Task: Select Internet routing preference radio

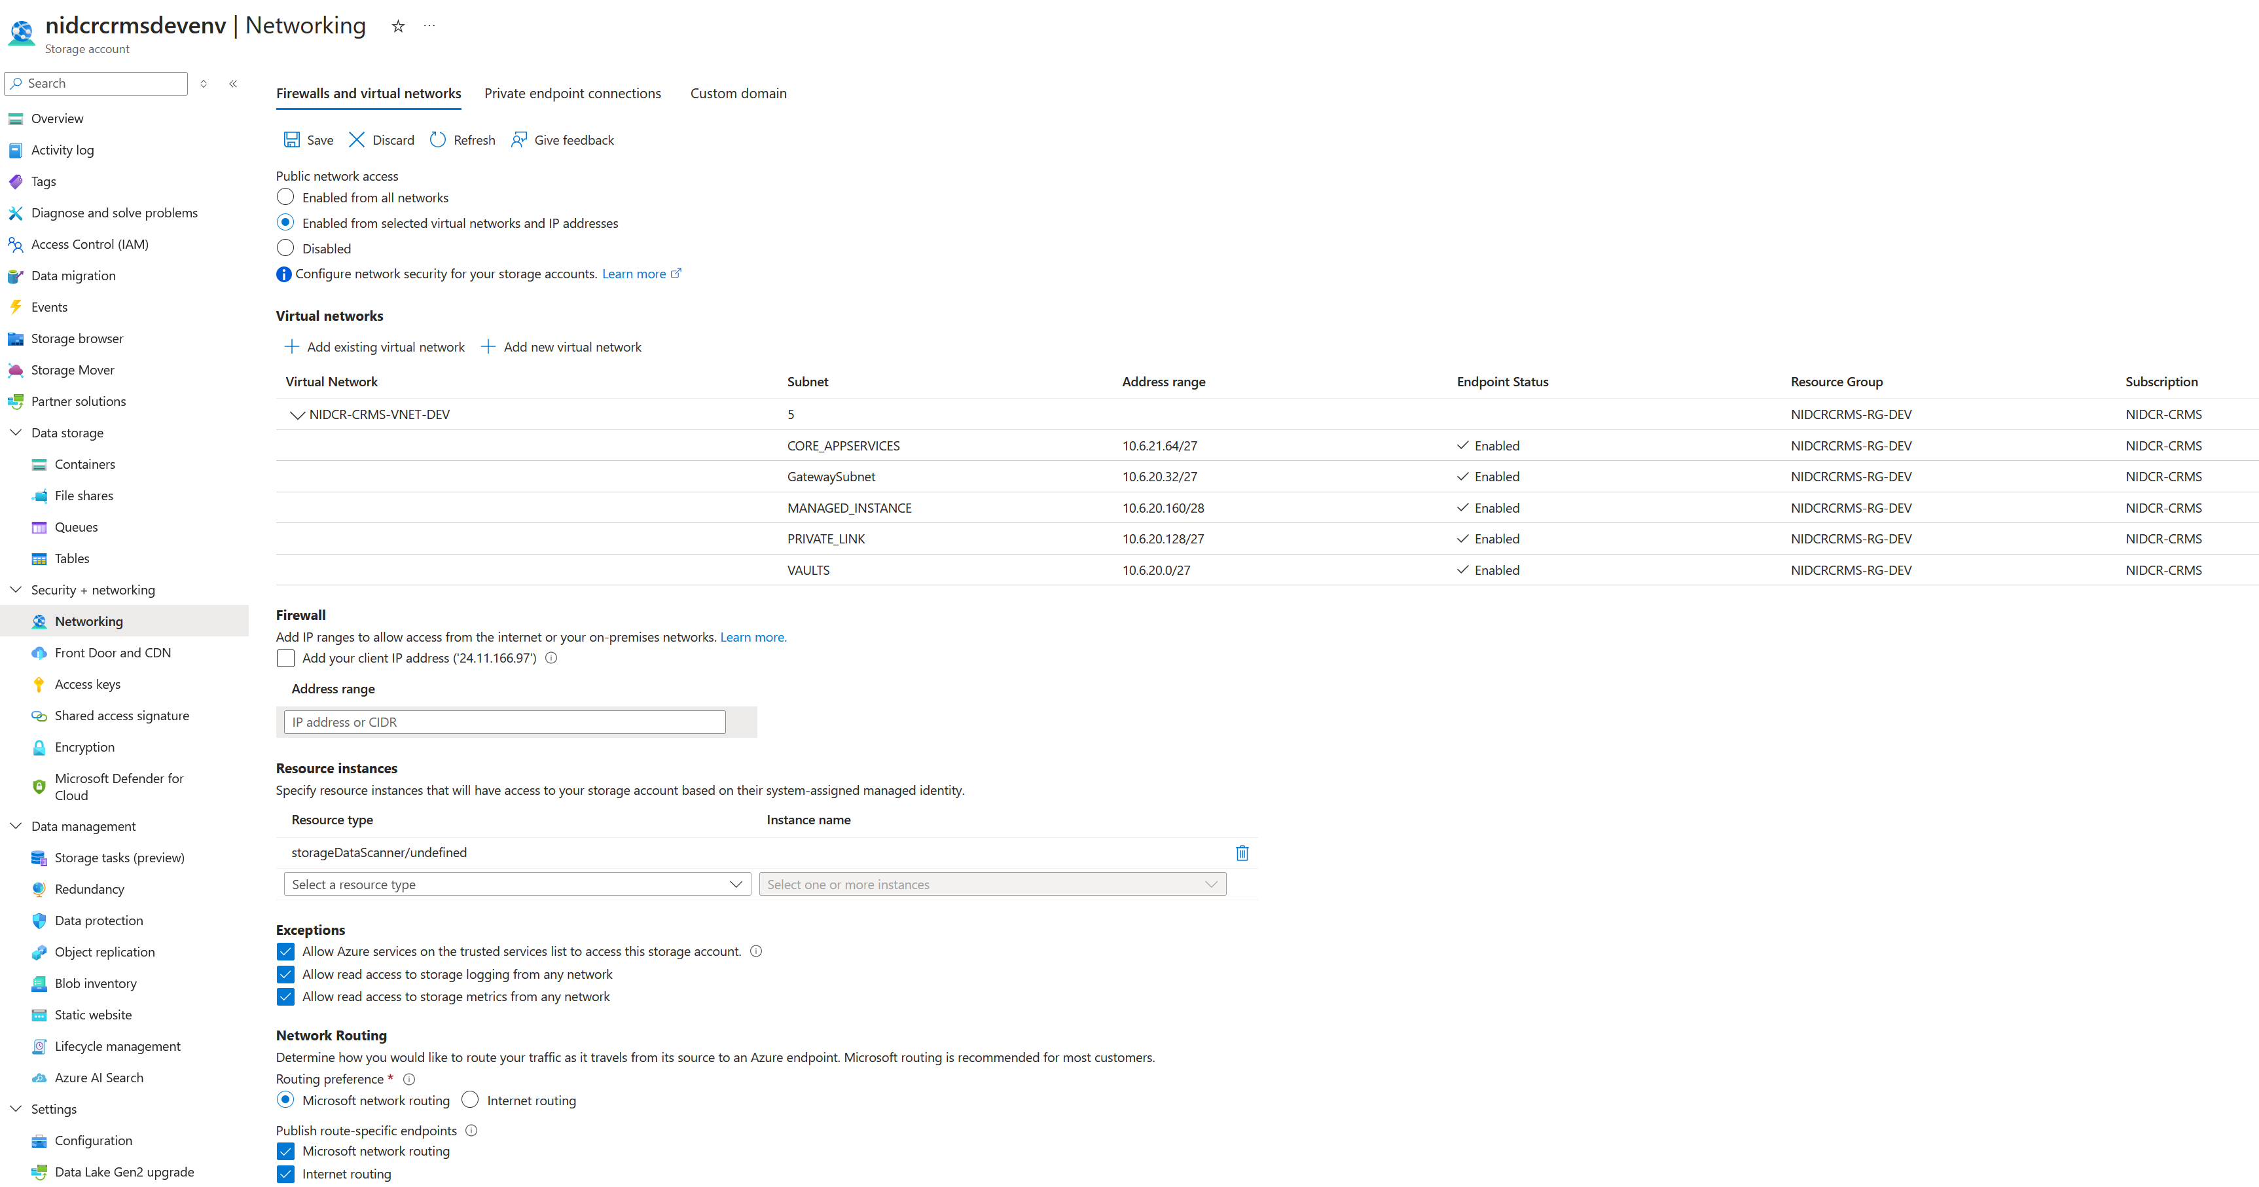Action: [470, 1100]
